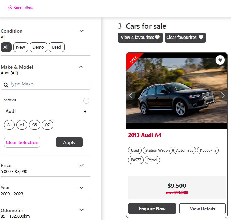Viewport: 231px width, 220px height.
Task: Expand the Year filter section
Action: [x=81, y=188]
